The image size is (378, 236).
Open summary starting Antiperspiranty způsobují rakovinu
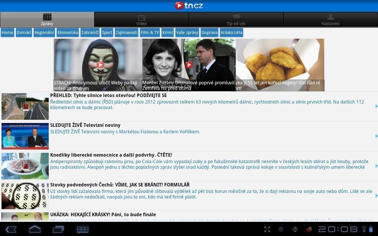point(209,164)
